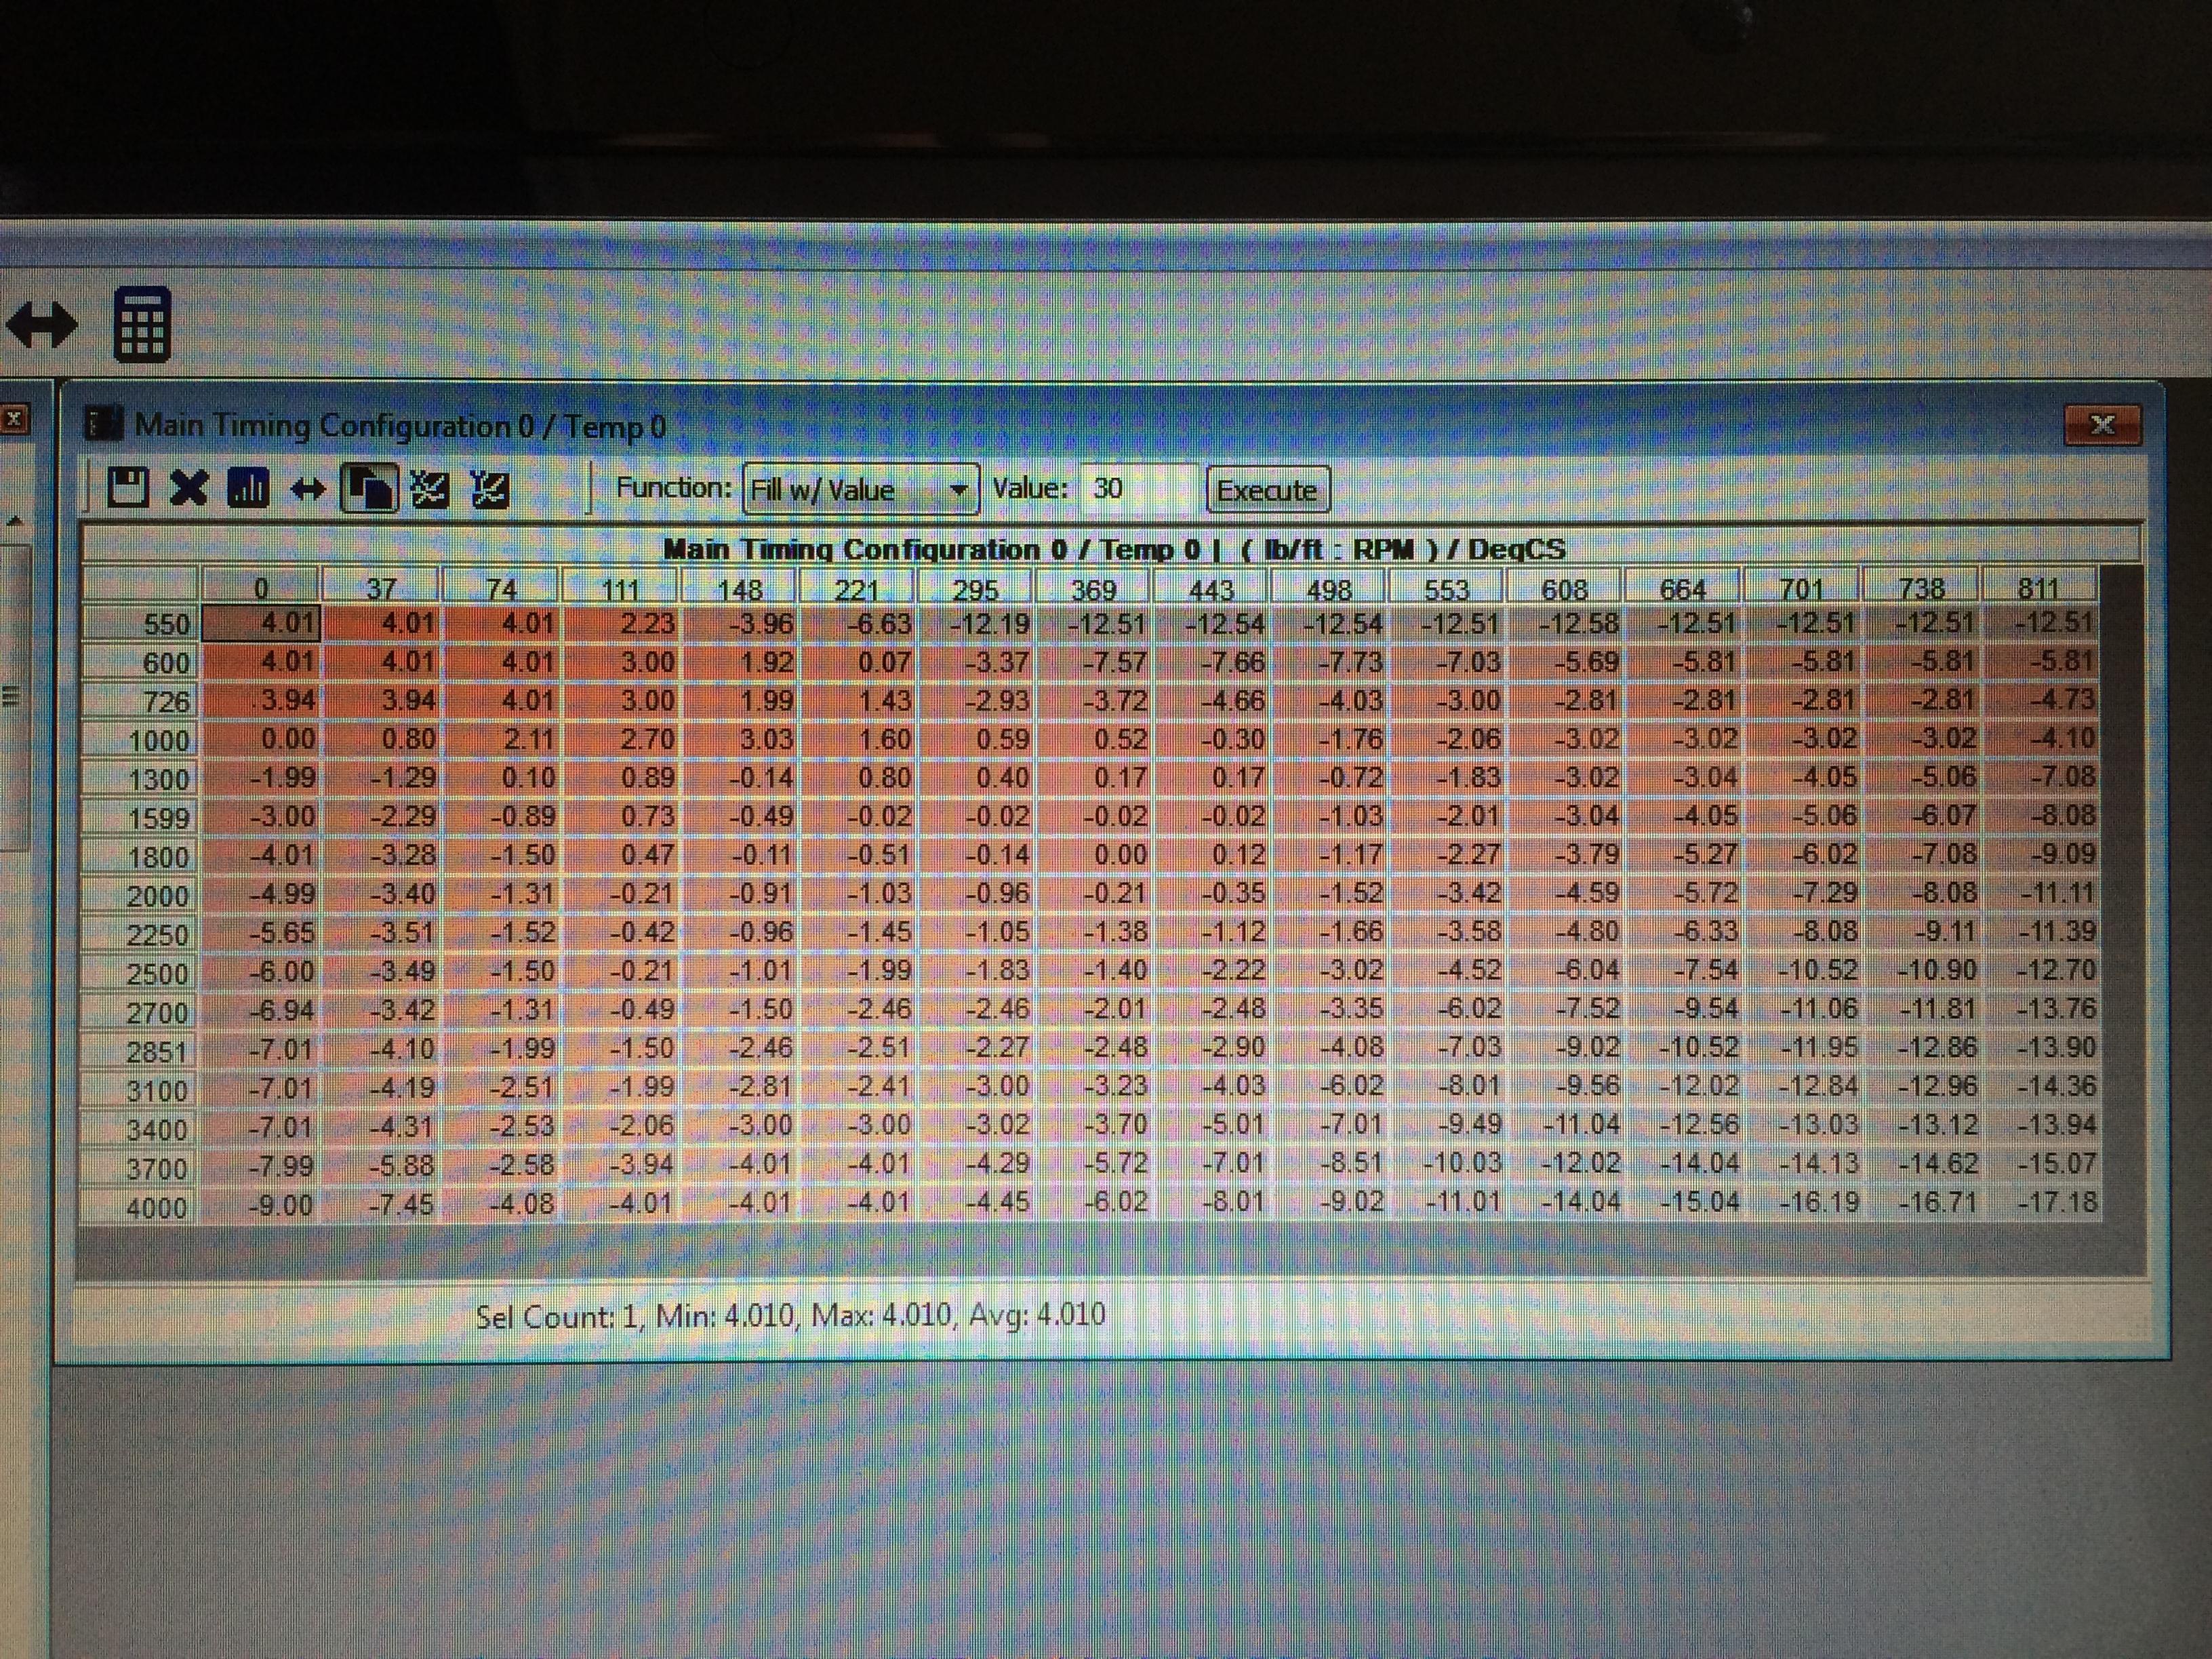
Task: Open the Function dropdown Fill w/ Value
Action: [861, 489]
